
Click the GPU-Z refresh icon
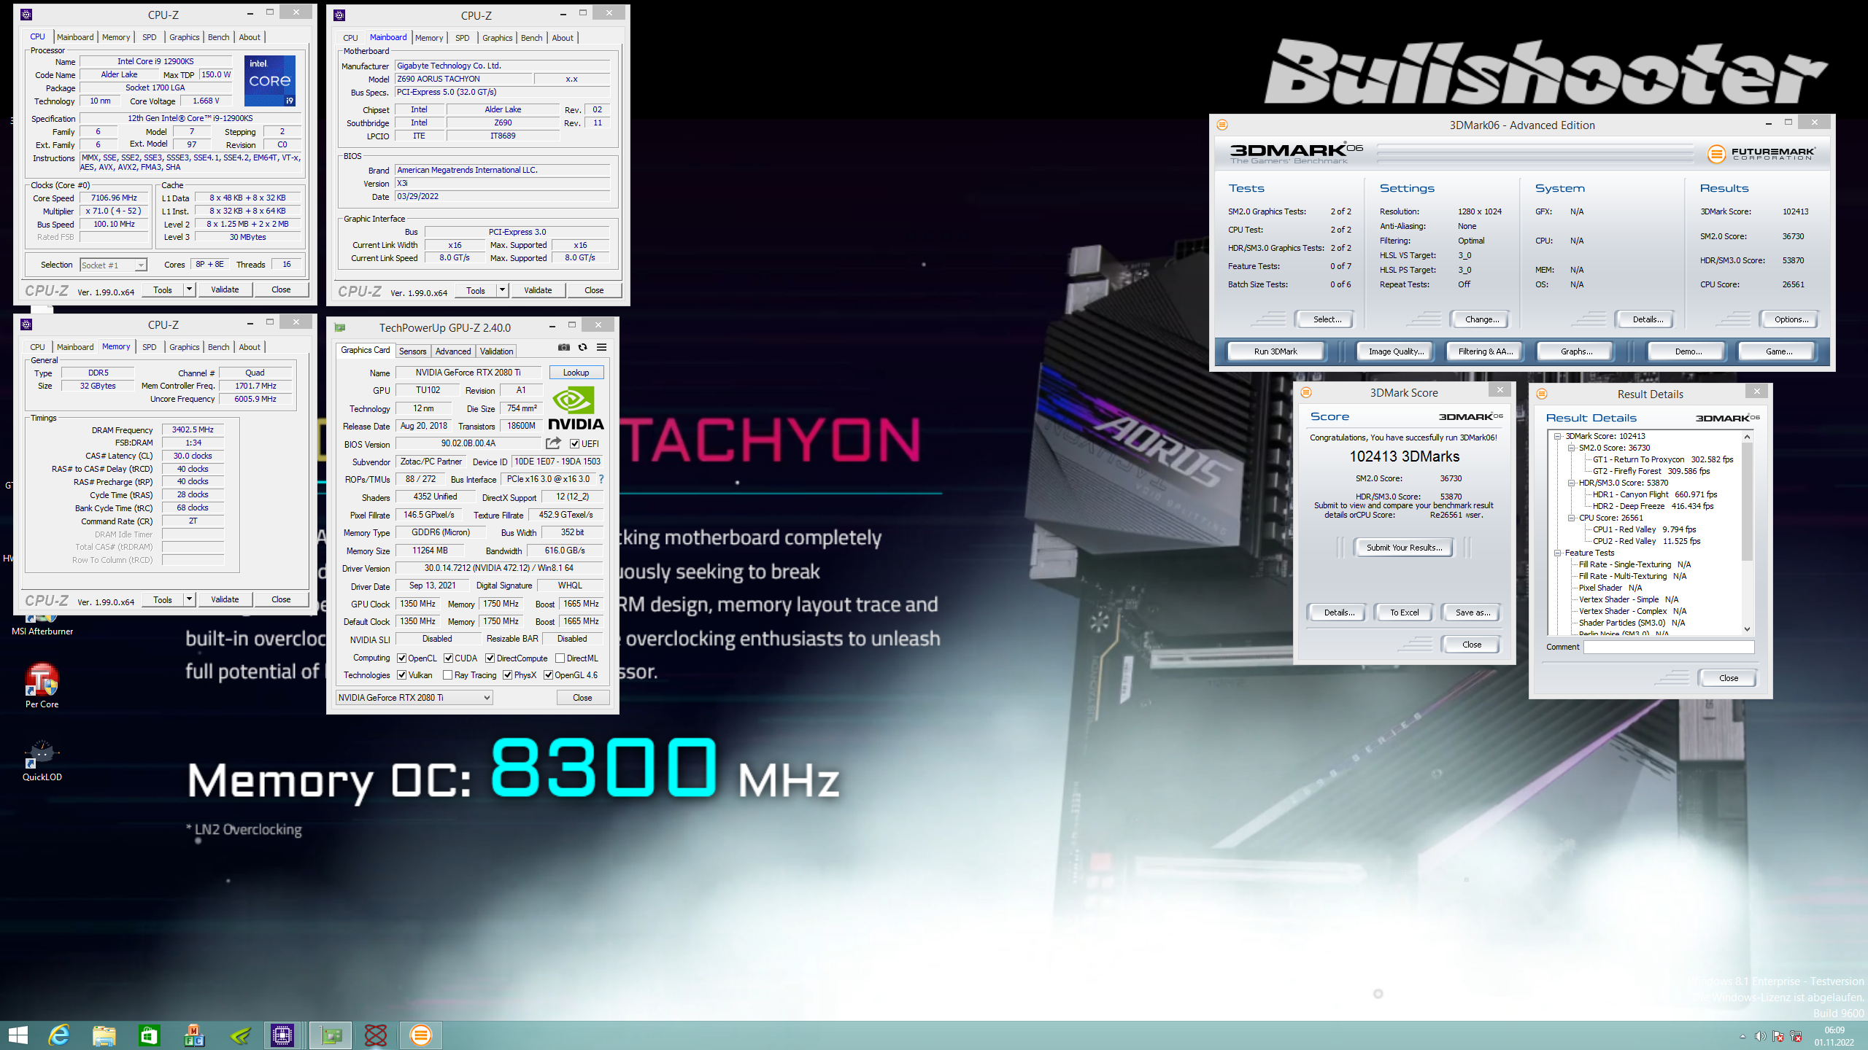point(582,347)
